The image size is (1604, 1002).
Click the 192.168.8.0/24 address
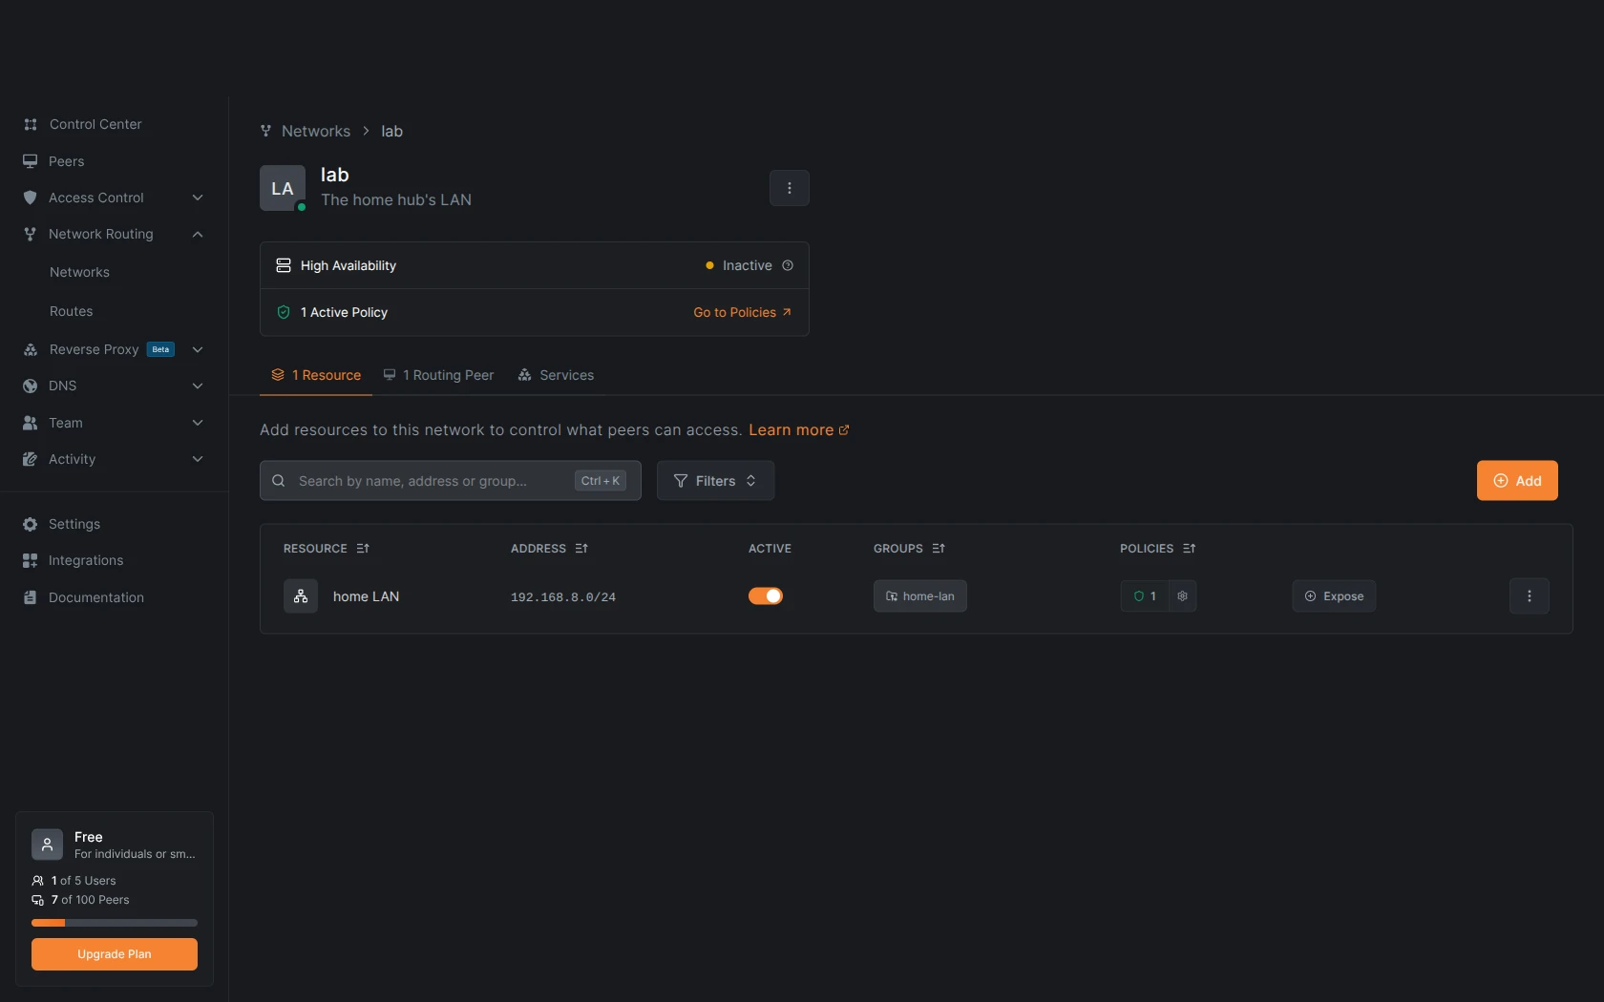(x=563, y=597)
